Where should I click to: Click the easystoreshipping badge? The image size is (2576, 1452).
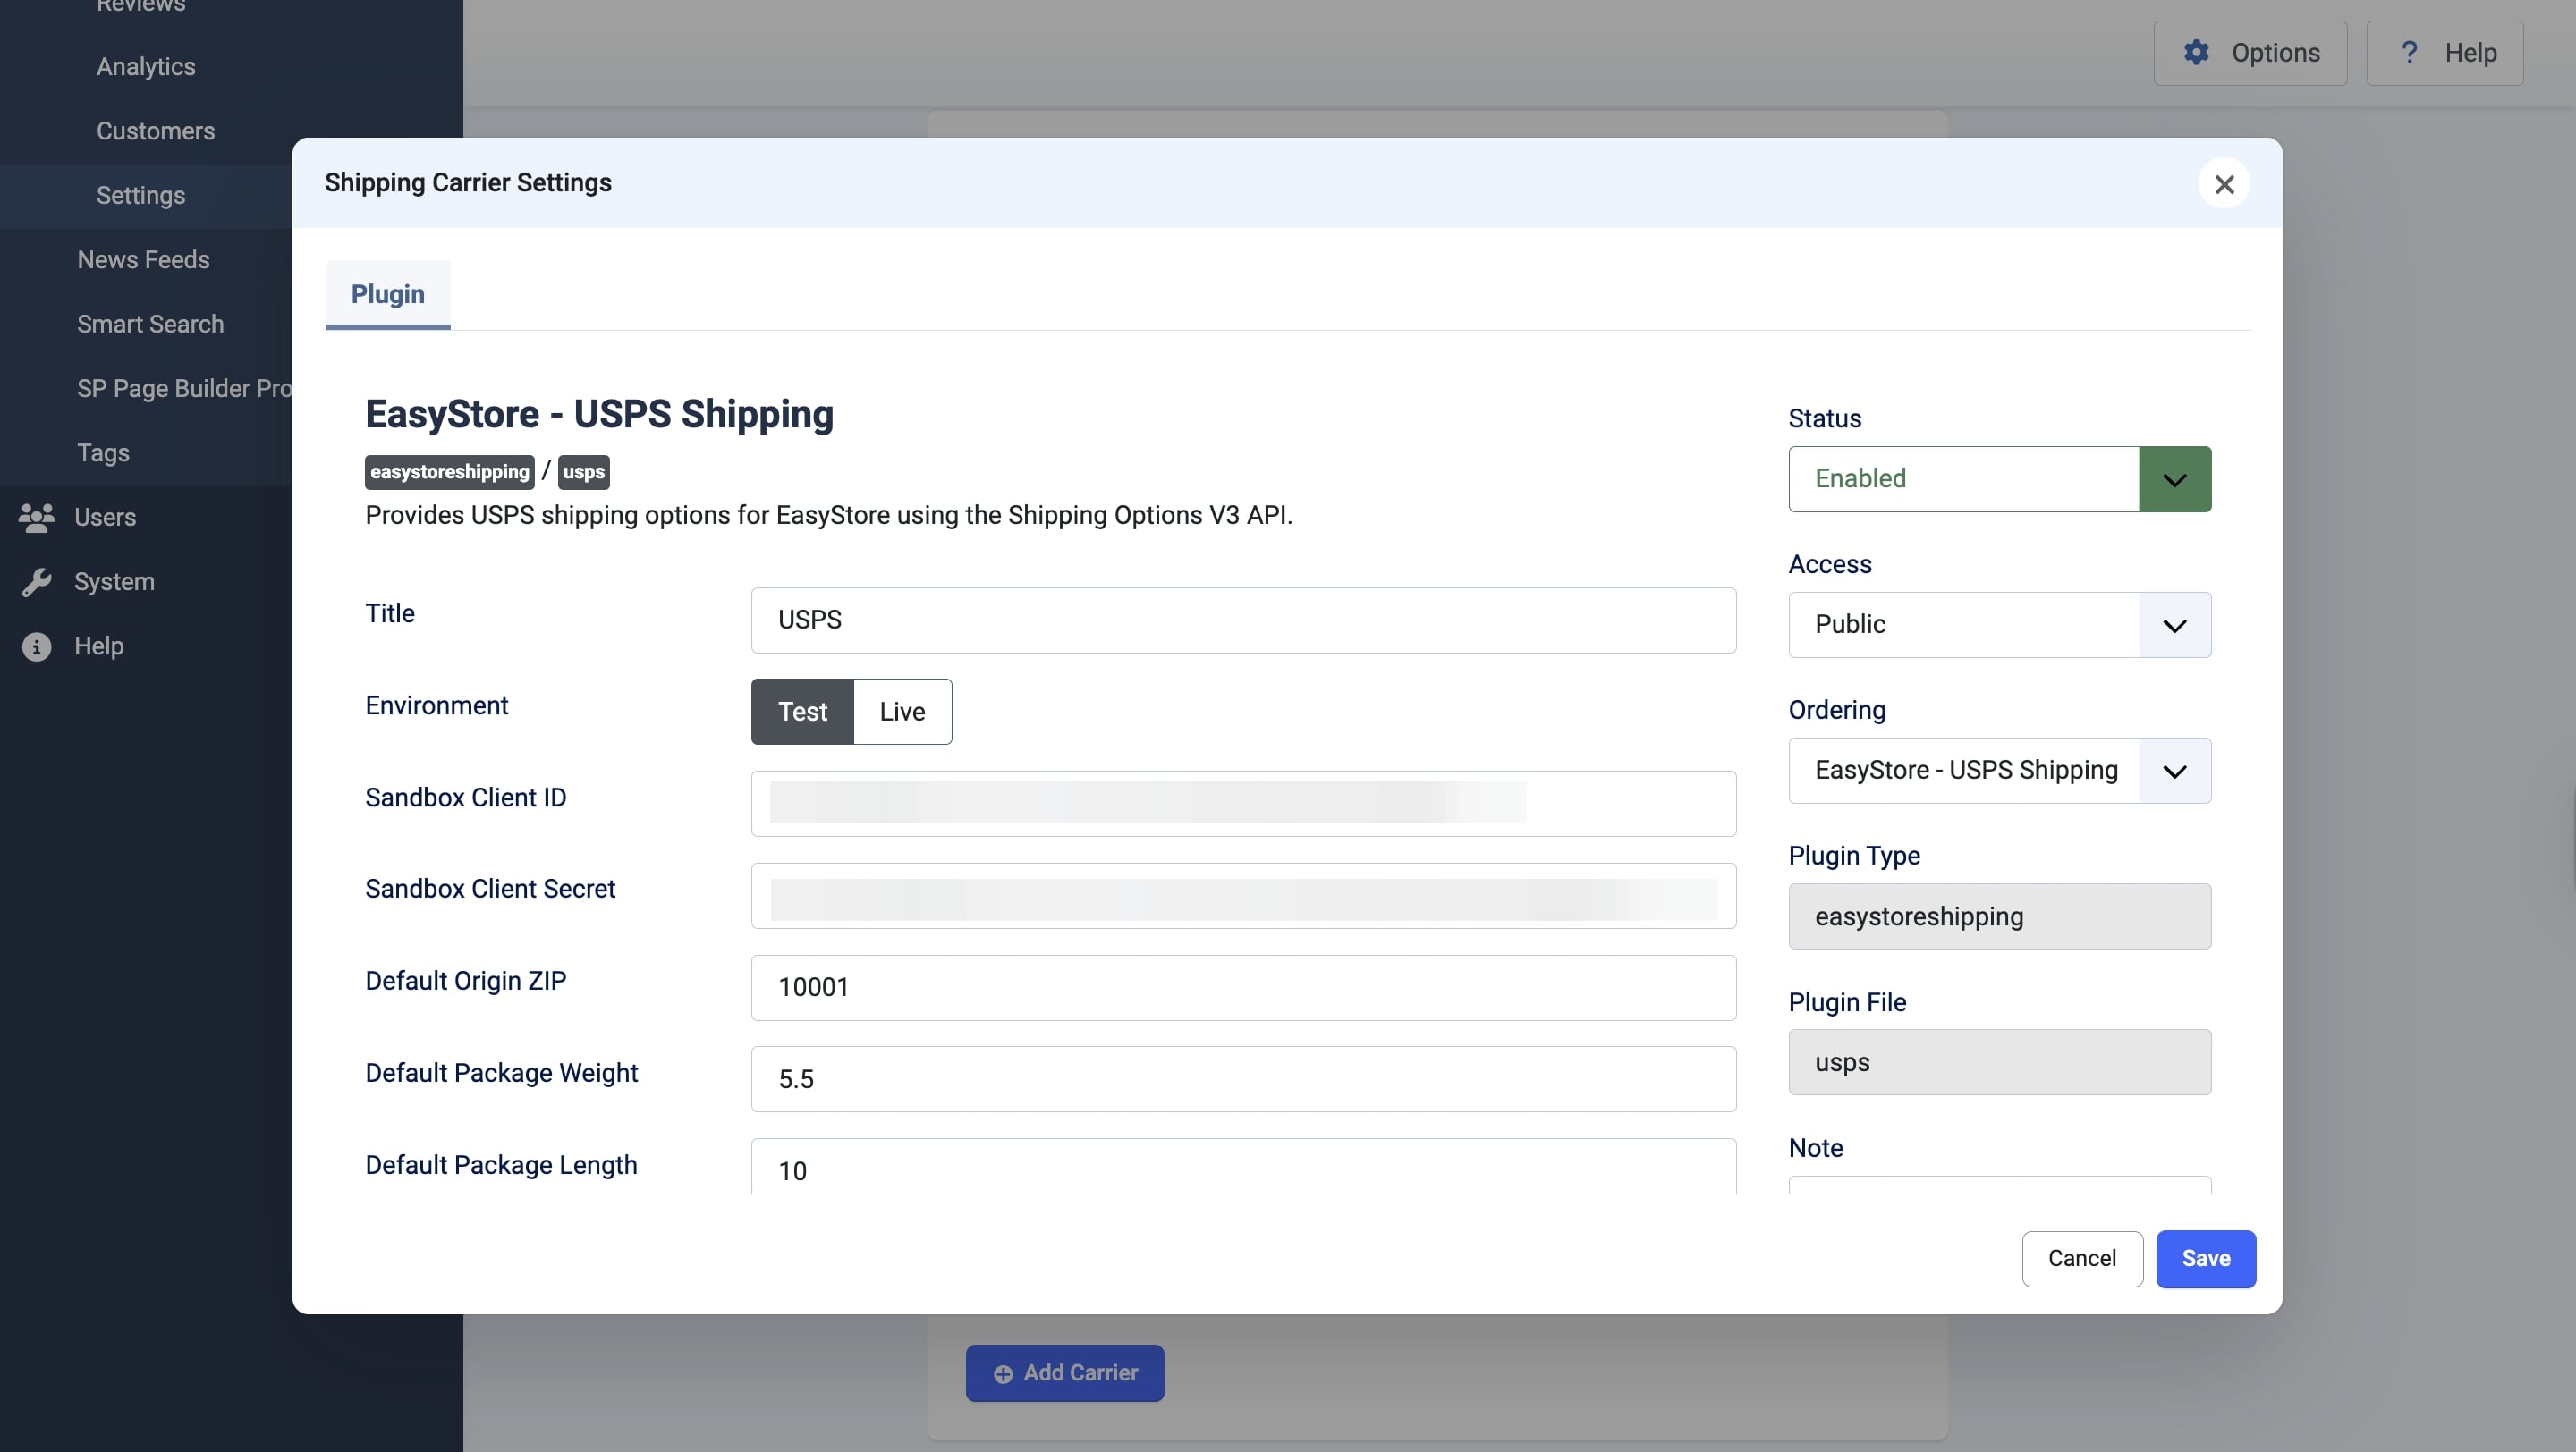[x=448, y=470]
